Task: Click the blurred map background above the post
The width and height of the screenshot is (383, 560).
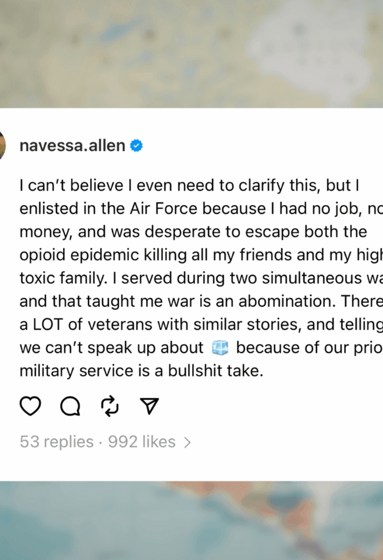Action: coord(191,53)
